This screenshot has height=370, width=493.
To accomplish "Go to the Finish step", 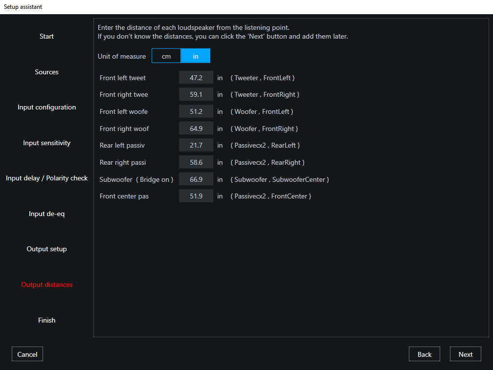I will [46, 320].
